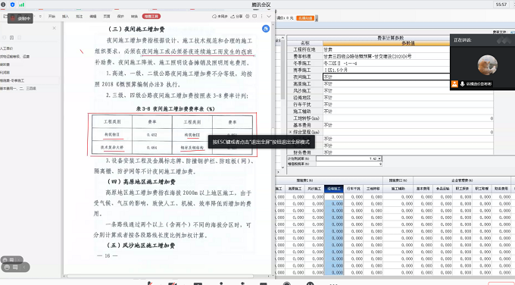Select the bookmark ending in 冬季施工
This screenshot has height=285, width=515.
click(x=12, y=80)
